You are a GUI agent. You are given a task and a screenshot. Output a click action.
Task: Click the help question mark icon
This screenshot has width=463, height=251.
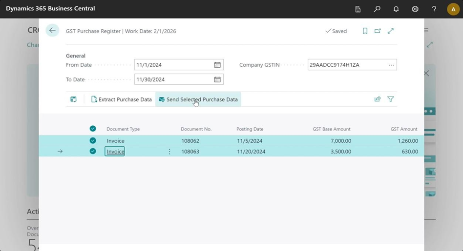pos(434,9)
